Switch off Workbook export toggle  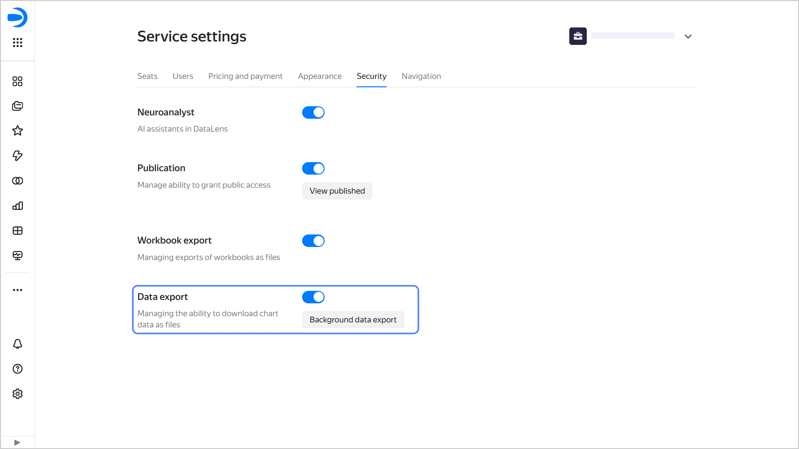pos(313,241)
